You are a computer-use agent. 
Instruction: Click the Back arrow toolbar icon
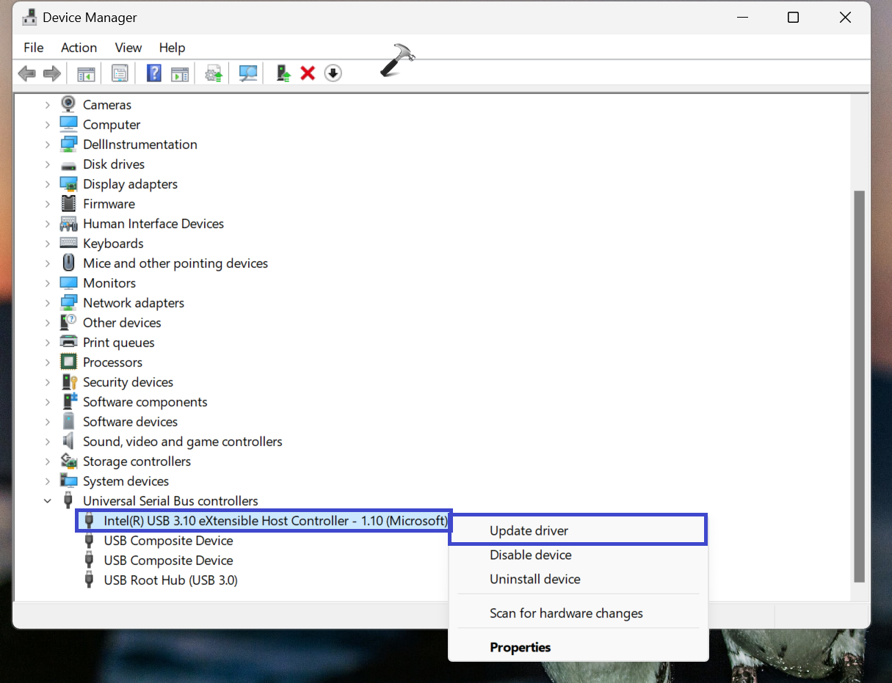pyautogui.click(x=26, y=73)
